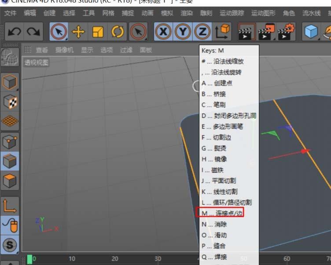Open the 捕捉 menu

click(x=128, y=13)
